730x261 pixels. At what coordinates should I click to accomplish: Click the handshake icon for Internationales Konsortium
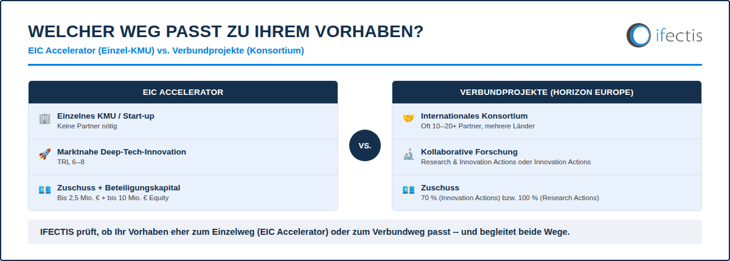tap(408, 119)
